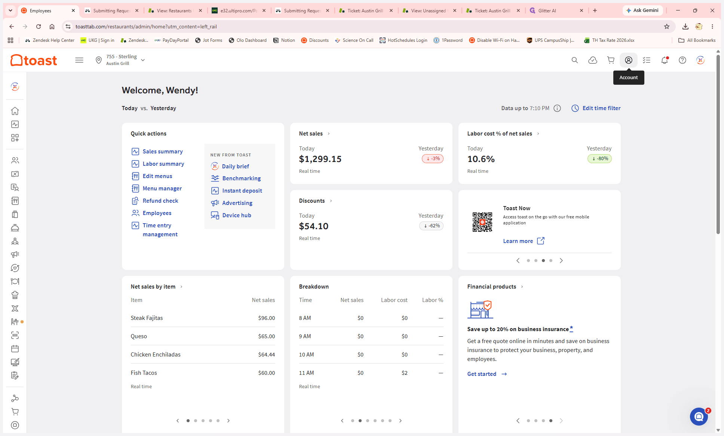Expand the Labor cost % of net sales chevron
The image size is (724, 436).
538,134
